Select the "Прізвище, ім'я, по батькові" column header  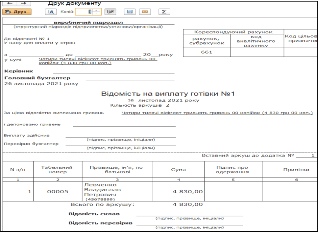coord(117,169)
